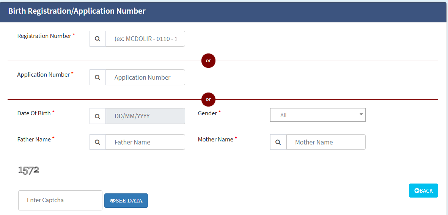
Task: Open the DD/MM/YYYY date of birth field
Action: tap(145, 116)
